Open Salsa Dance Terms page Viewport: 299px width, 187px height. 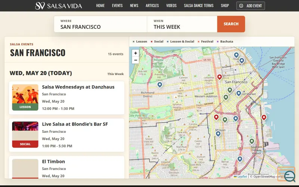(199, 6)
